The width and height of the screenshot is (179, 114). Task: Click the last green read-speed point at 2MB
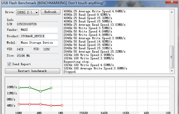click(51, 88)
